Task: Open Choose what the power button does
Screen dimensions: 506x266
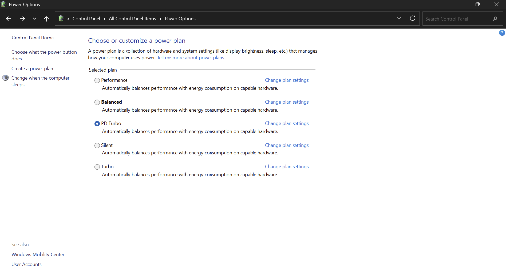Action: tap(44, 55)
